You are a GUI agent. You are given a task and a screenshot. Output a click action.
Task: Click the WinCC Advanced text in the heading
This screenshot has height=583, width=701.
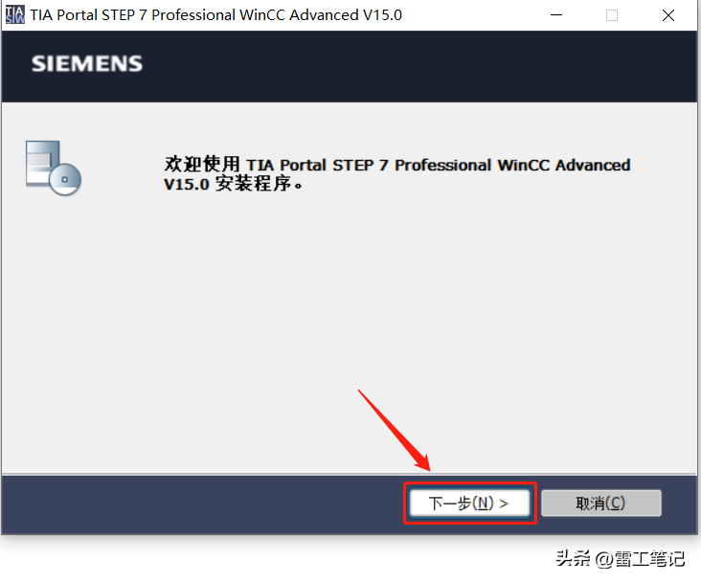(564, 165)
